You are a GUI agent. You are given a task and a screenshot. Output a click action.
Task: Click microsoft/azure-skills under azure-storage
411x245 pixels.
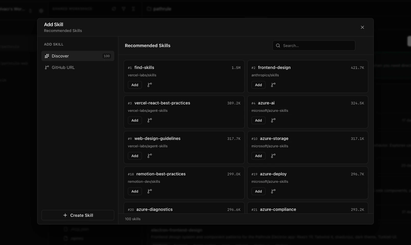tap(270, 146)
